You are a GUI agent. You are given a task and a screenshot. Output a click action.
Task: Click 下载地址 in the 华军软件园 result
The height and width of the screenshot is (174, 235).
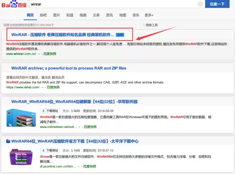[x=50, y=111]
